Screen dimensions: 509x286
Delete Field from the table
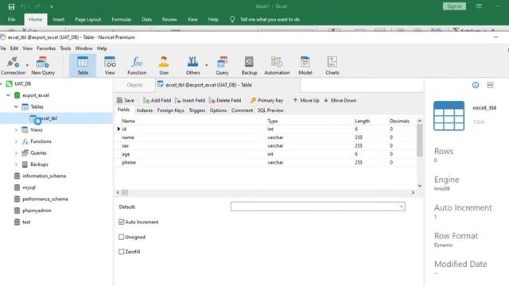(225, 100)
